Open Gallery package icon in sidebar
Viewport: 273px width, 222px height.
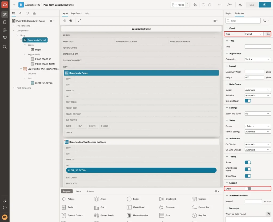(5, 37)
